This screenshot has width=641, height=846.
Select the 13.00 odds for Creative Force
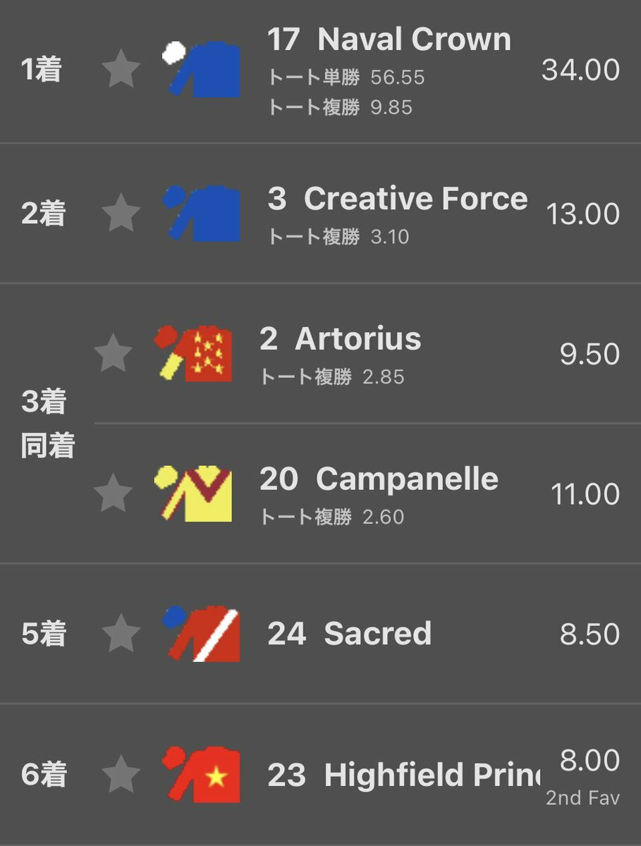click(583, 214)
